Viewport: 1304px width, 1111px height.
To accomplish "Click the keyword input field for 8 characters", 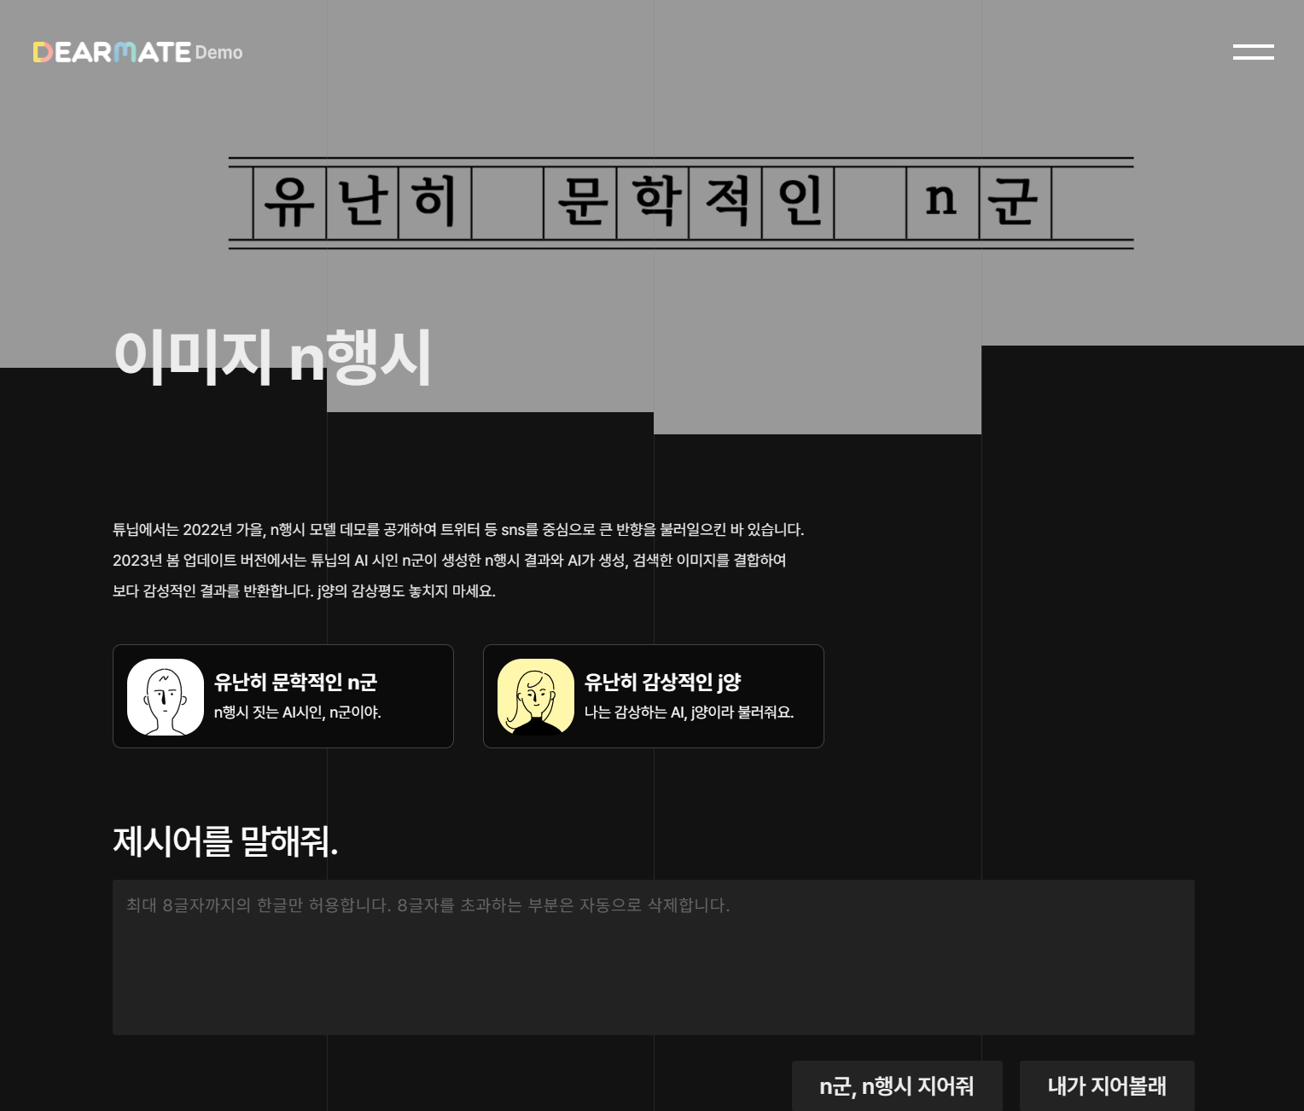I will (653, 956).
